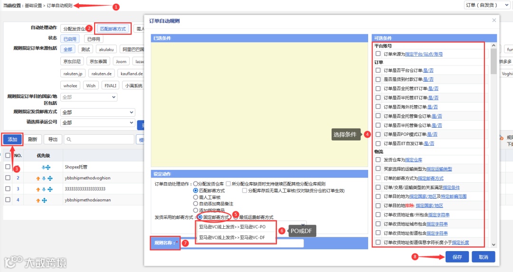Select the 固定邮寄方式 radio button
The height and width of the screenshot is (272, 513).
coord(200,217)
